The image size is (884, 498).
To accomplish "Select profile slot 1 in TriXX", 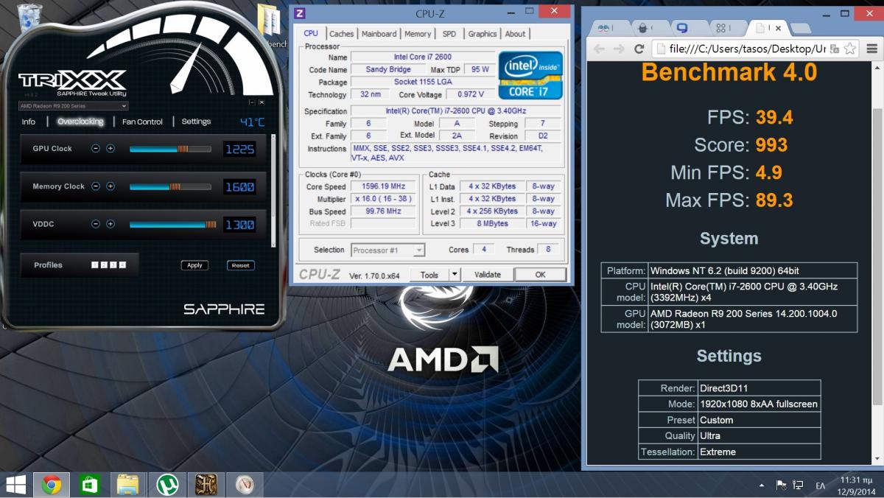I will (x=95, y=265).
